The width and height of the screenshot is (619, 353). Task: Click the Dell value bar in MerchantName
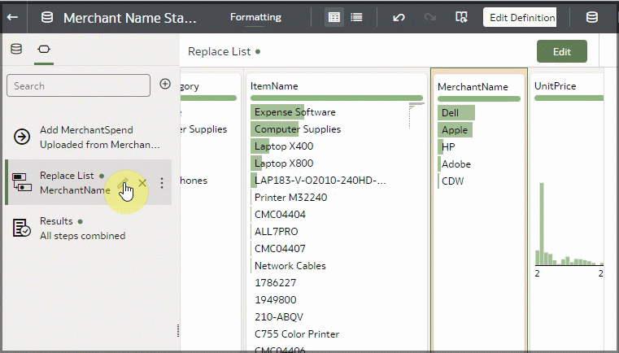tap(456, 112)
